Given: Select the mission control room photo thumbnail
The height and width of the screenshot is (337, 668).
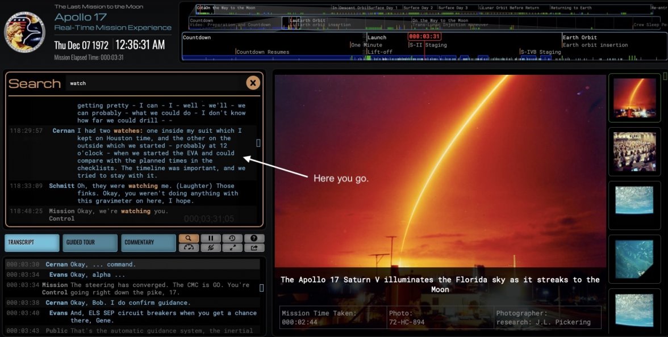Looking at the screenshot, I should pyautogui.click(x=634, y=151).
